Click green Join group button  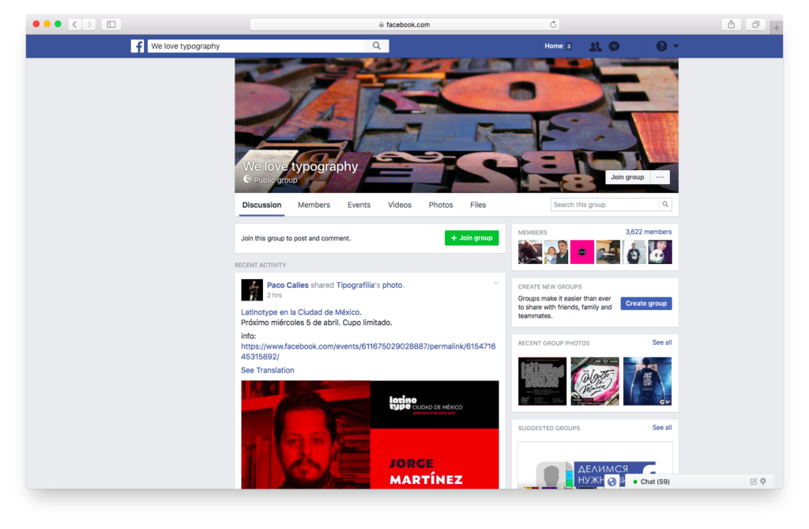472,238
